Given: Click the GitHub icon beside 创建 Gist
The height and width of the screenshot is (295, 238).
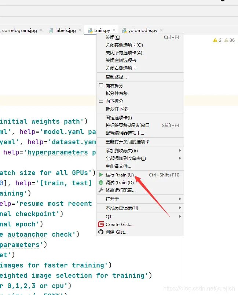Looking at the screenshot, I should pos(101,232).
